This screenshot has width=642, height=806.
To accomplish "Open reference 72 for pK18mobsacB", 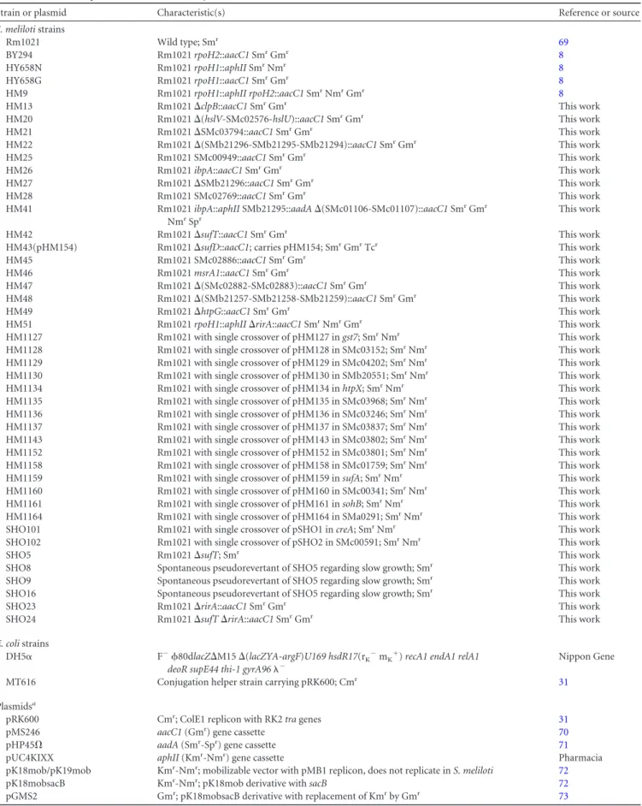I will pos(563,784).
